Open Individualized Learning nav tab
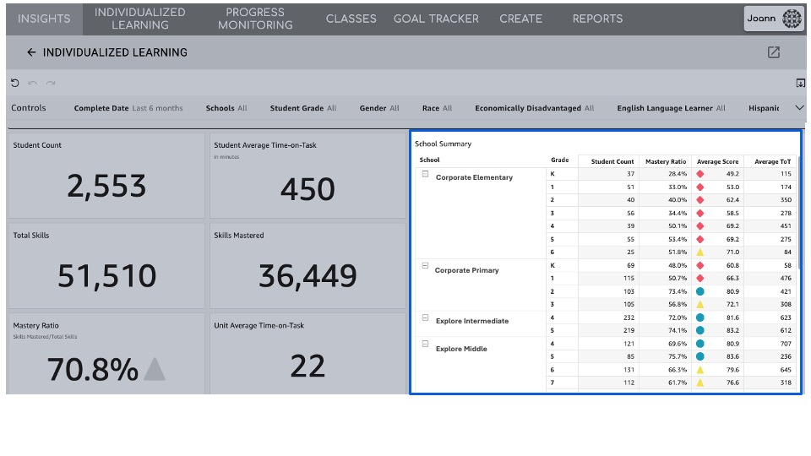811x456 pixels. tap(139, 19)
